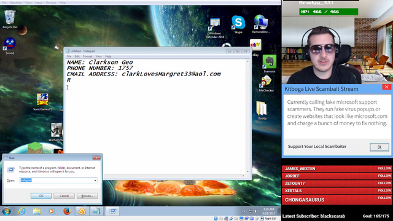
Task: Launch the SonicGamesV1 desktop shortcut
Action: click(42, 101)
